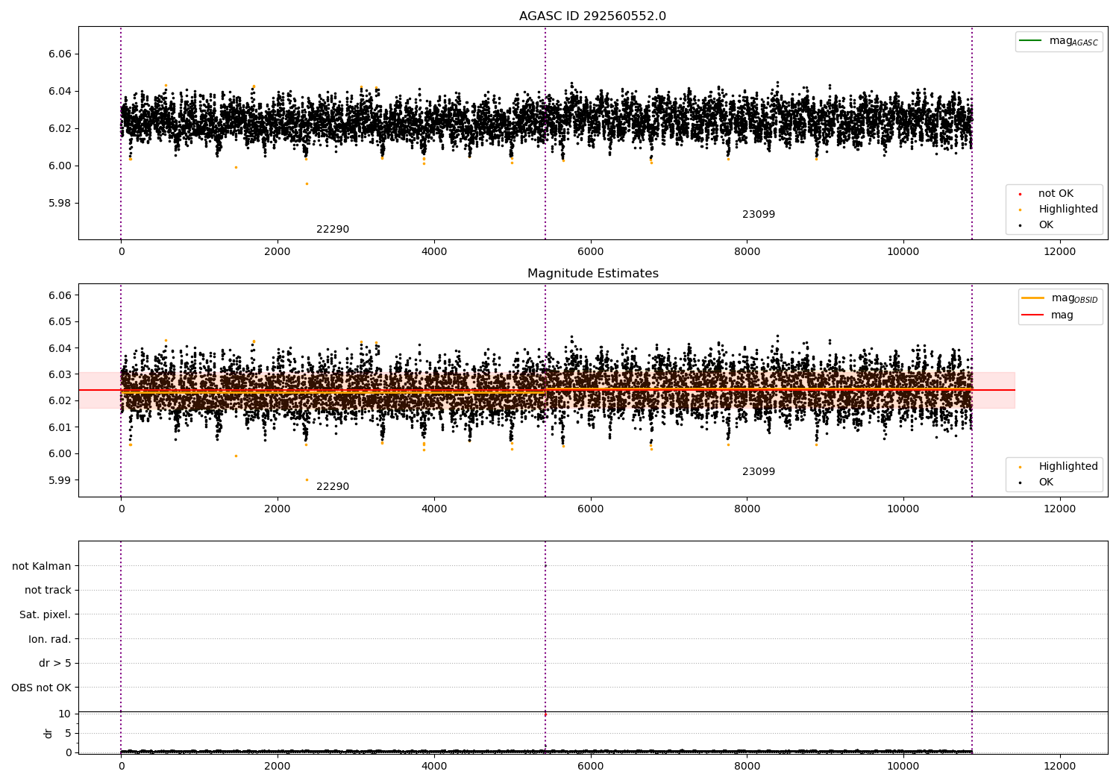Click the 5.98 y-tick in the top plot
This screenshot has width=1119, height=783.
point(60,203)
